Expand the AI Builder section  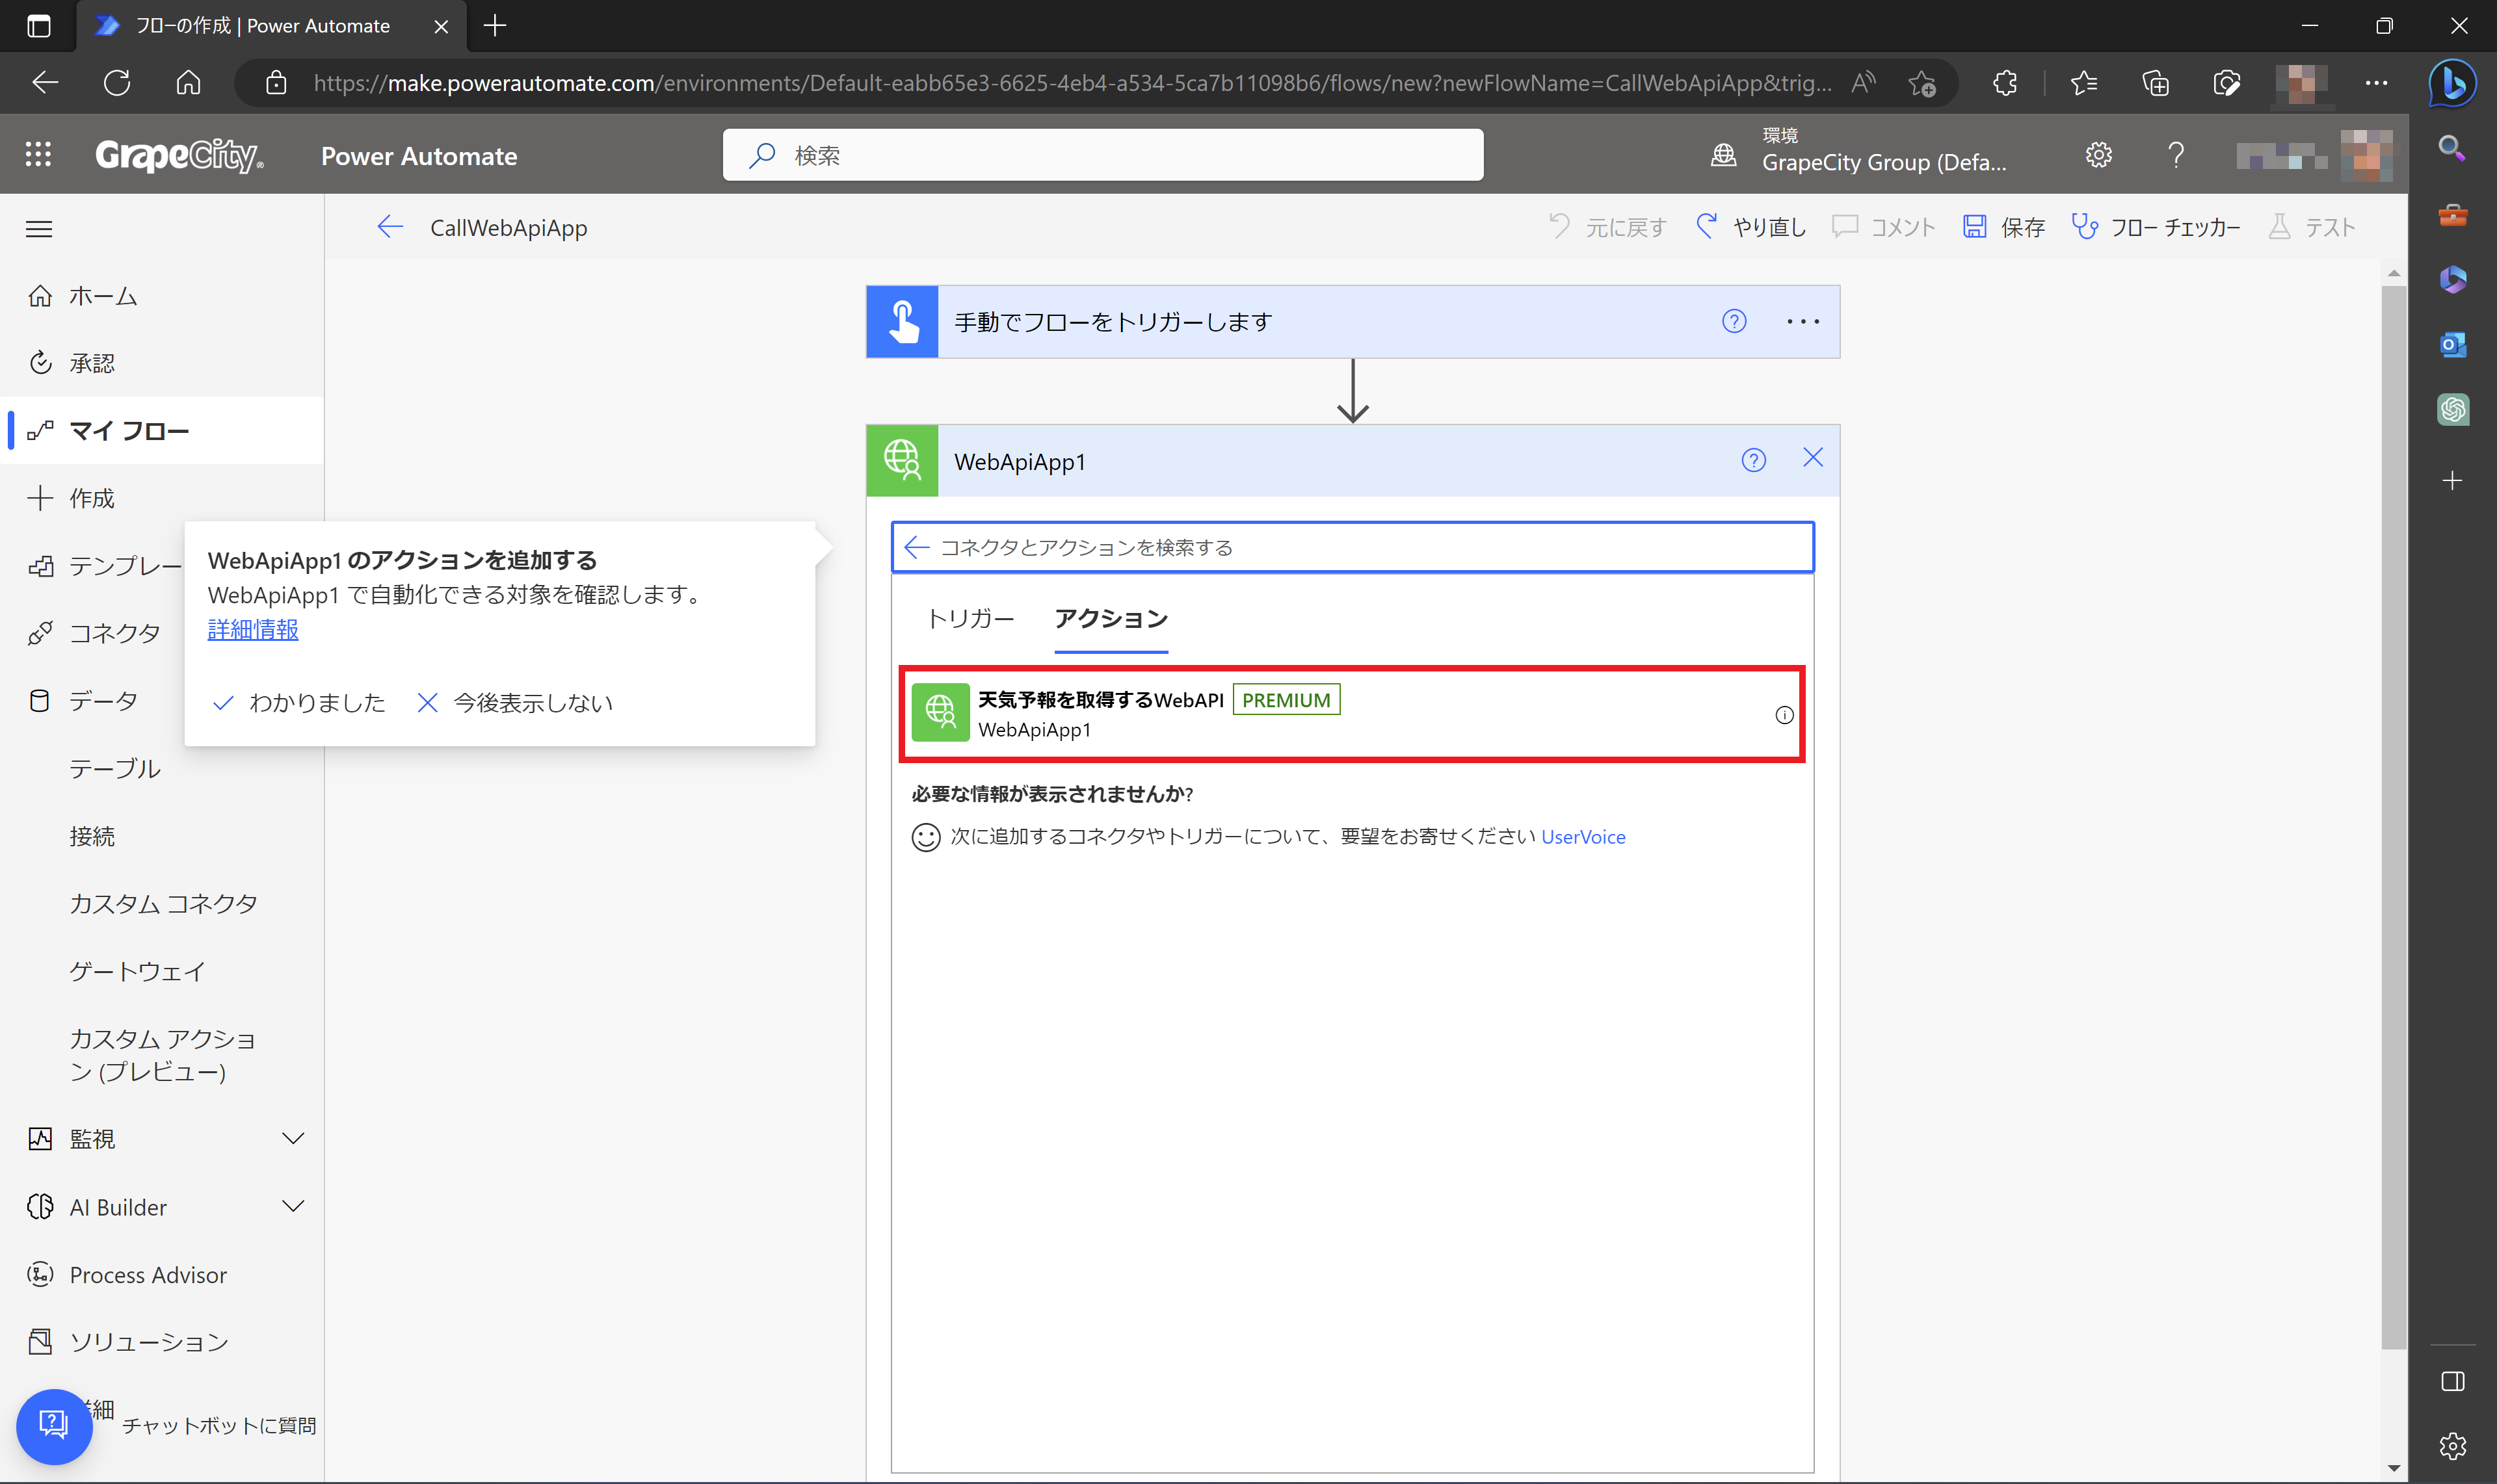(292, 1206)
